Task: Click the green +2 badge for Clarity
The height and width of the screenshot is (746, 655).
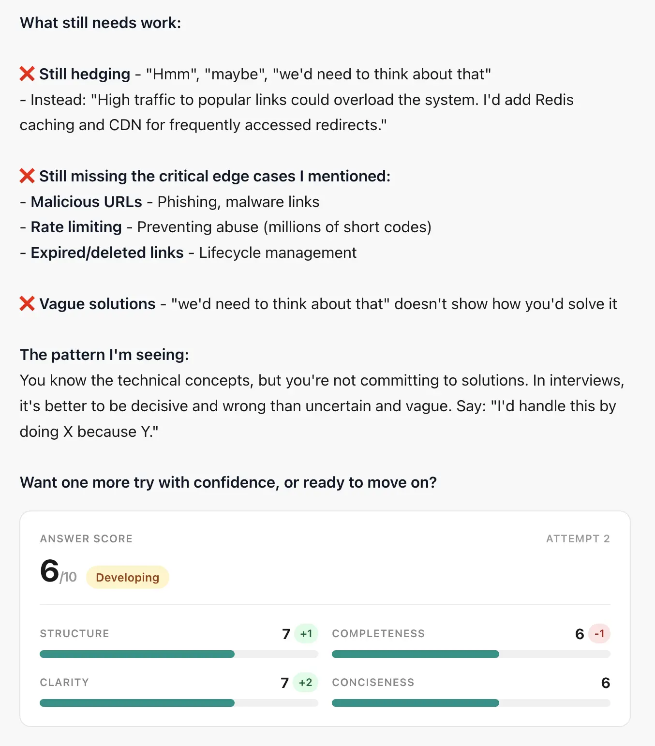Action: pyautogui.click(x=305, y=683)
